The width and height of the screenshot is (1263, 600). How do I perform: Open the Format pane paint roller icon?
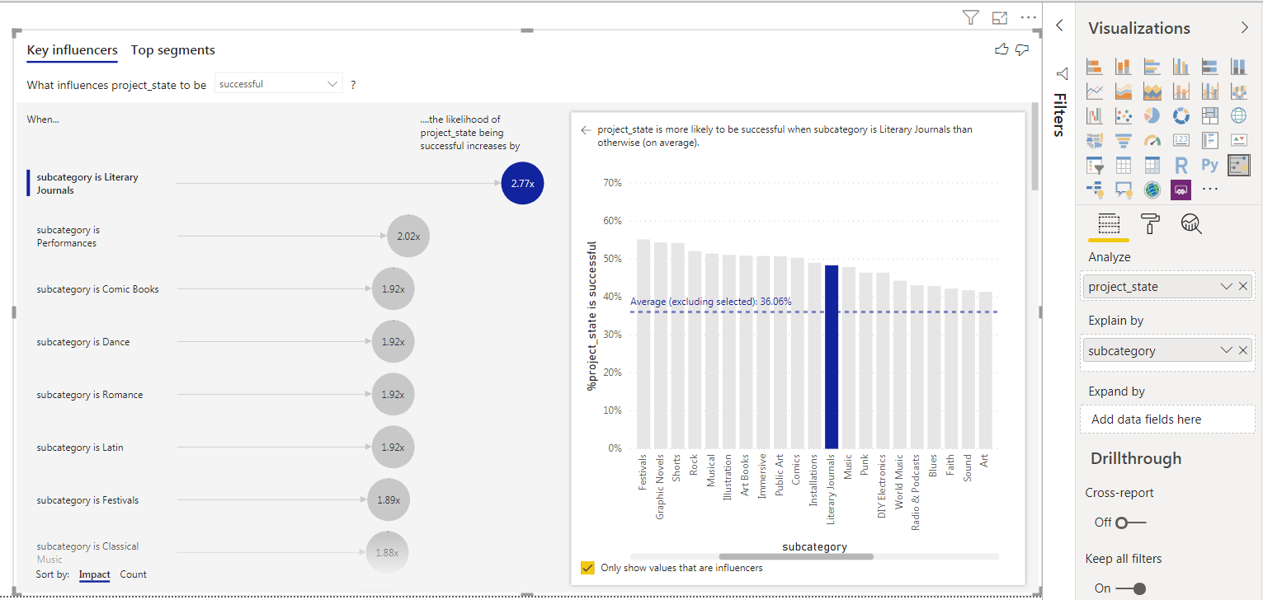(x=1149, y=223)
